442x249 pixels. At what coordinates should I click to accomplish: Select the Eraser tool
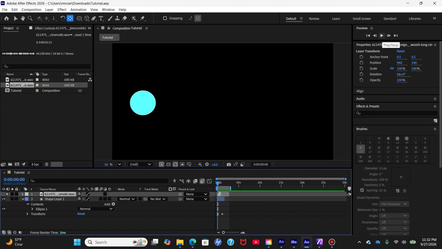125,18
